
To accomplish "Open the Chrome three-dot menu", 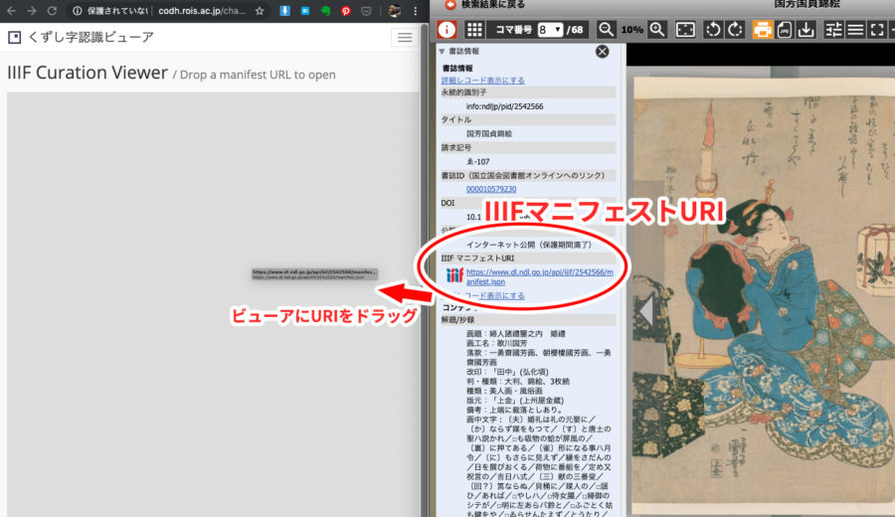I will click(x=415, y=11).
